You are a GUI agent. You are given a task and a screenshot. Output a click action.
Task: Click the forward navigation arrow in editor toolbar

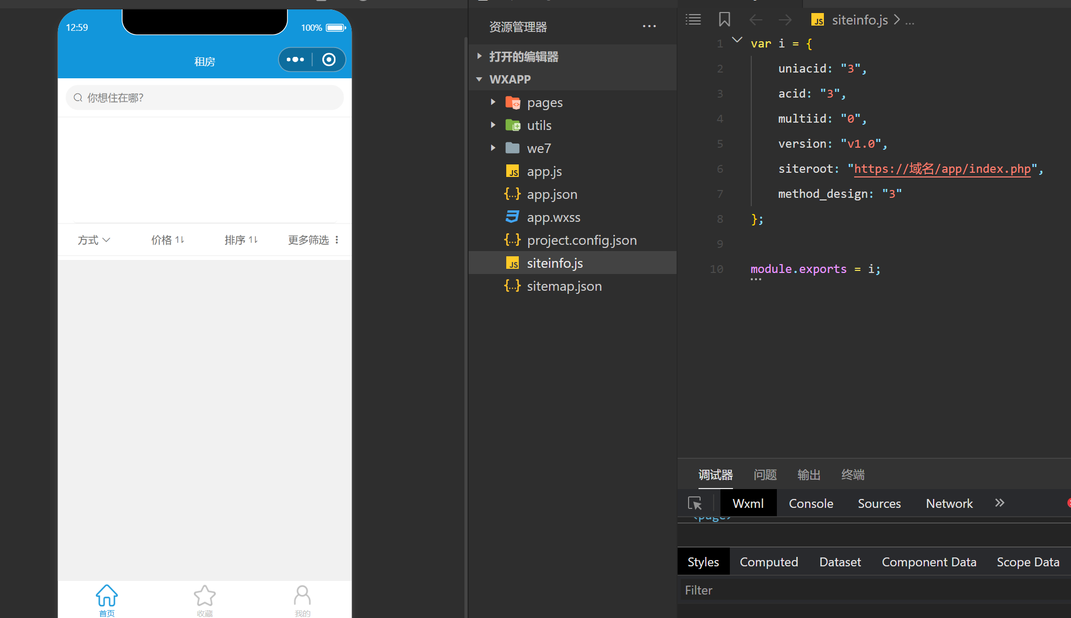pyautogui.click(x=784, y=20)
